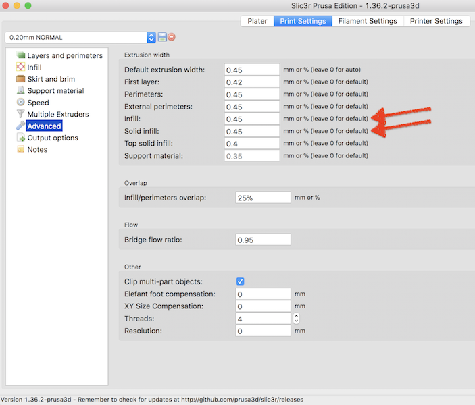Select the Layers and perimeters icon
This screenshot has width=475, height=405.
(20, 55)
